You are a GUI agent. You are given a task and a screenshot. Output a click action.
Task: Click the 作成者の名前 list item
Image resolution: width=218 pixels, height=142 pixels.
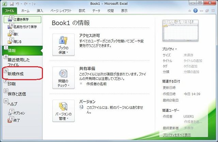click(x=96, y=84)
